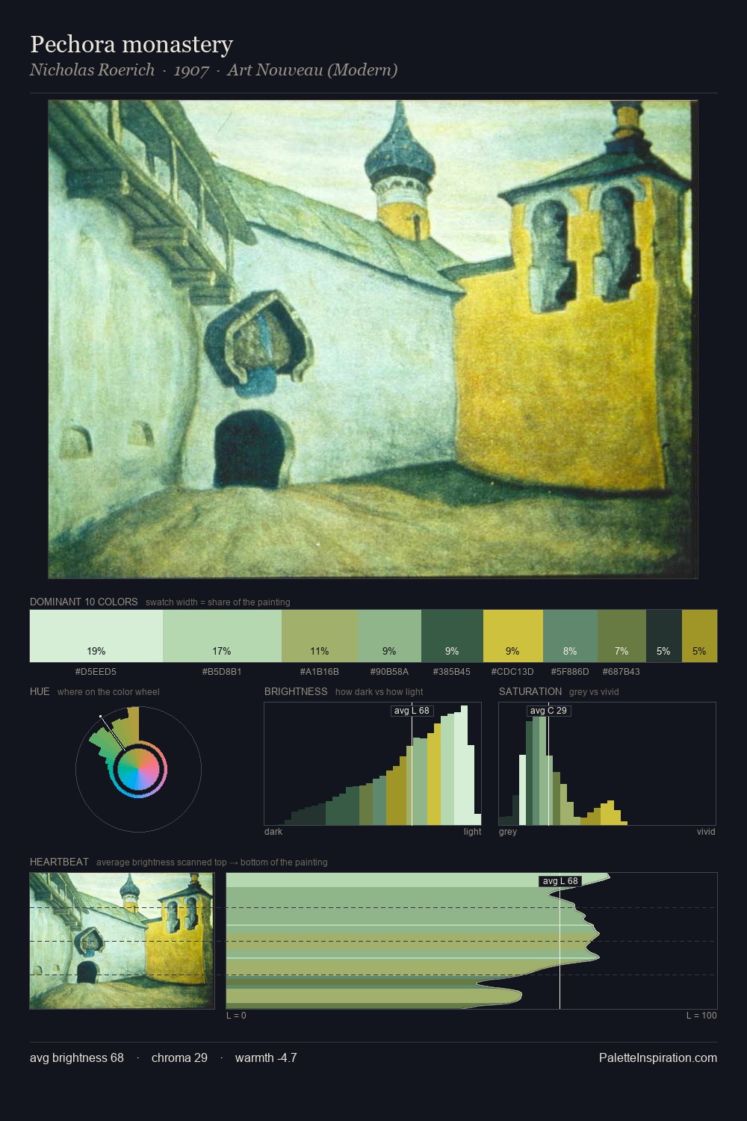Open the main Pechora monastery painting image
This screenshot has height=1121, width=747.
click(373, 339)
